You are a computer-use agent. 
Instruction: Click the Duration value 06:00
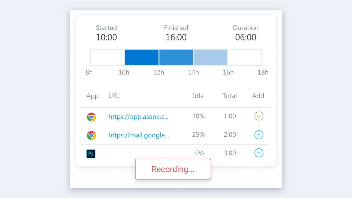pos(246,37)
